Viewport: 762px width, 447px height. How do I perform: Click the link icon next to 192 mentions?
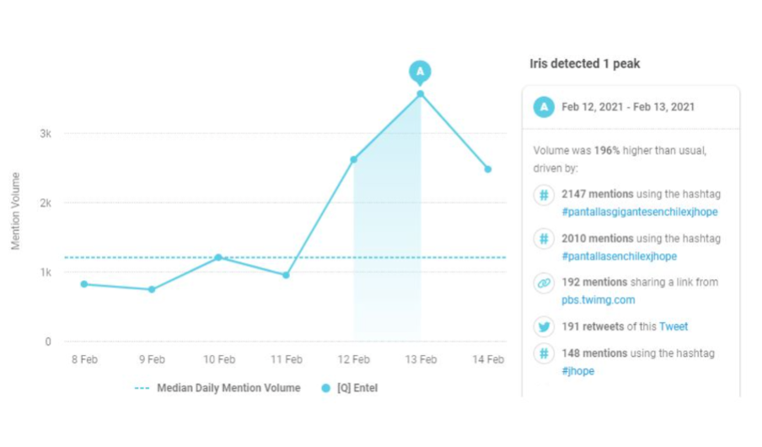[544, 283]
